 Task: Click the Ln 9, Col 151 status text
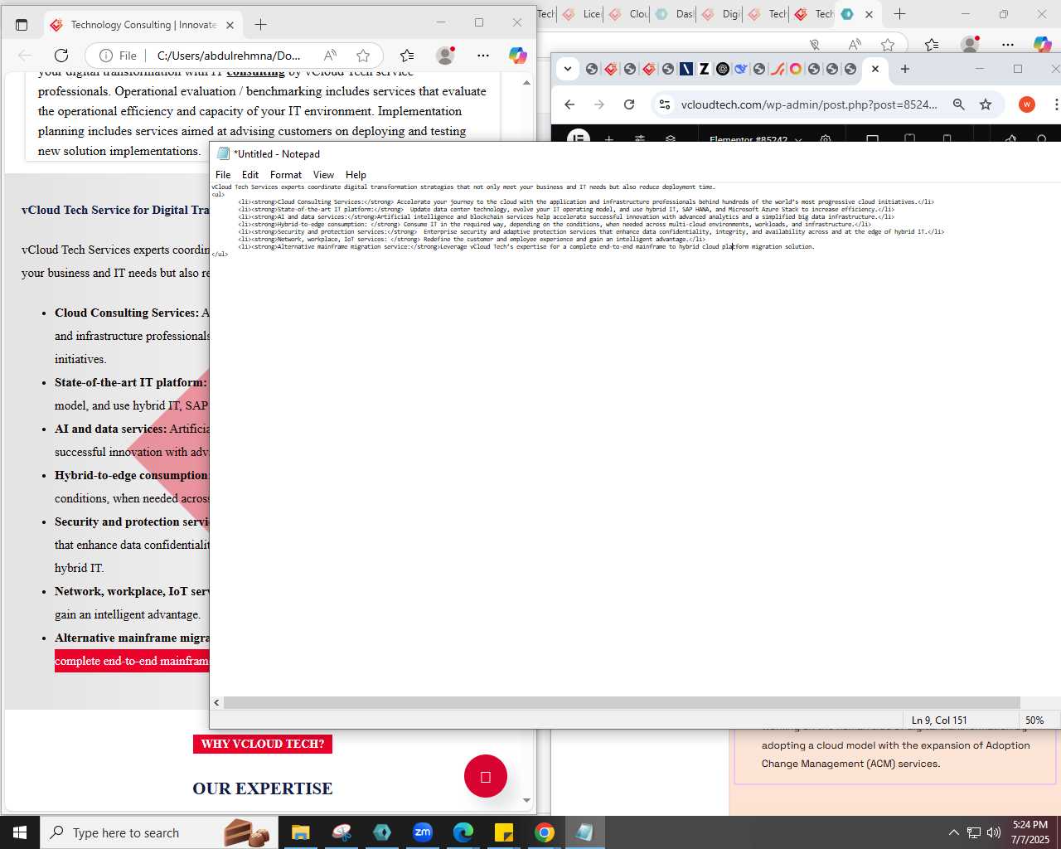[939, 720]
